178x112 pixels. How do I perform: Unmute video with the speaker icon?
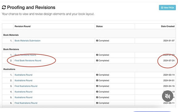point(168,96)
